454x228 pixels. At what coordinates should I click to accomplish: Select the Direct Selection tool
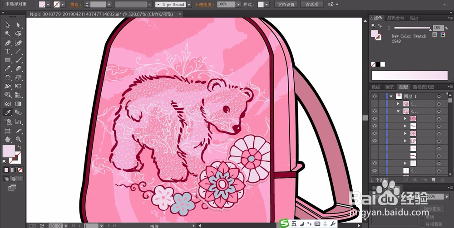[18, 25]
